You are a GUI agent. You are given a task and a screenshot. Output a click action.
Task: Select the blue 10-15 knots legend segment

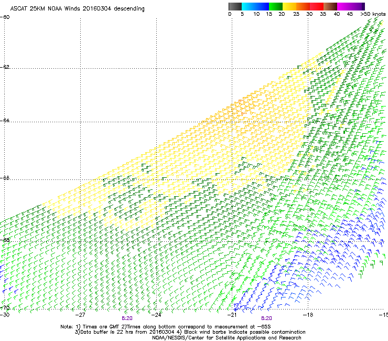click(262, 6)
